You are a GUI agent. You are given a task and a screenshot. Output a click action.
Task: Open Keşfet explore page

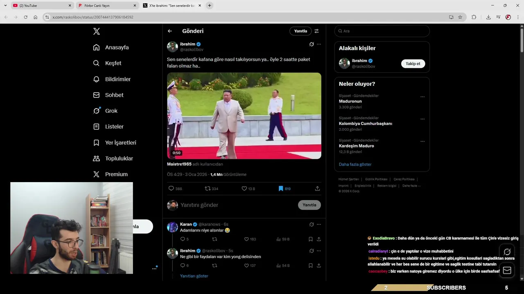coord(107,63)
